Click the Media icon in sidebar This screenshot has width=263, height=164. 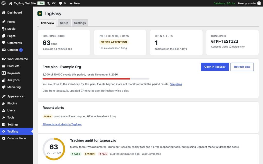click(x=4, y=29)
